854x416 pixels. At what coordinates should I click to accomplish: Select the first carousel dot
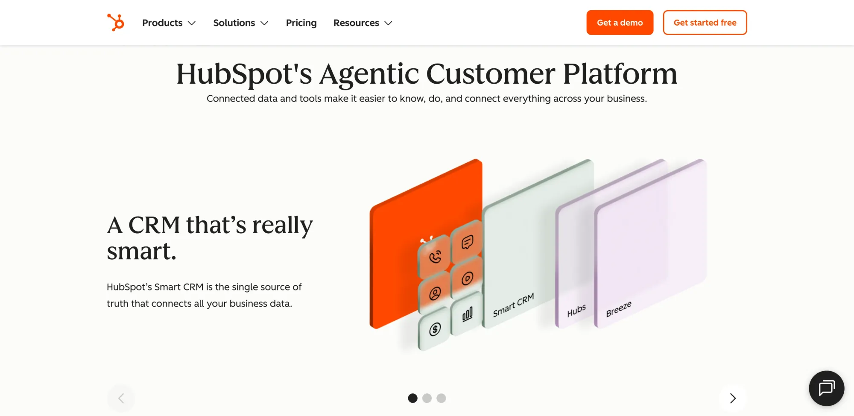[x=412, y=398]
